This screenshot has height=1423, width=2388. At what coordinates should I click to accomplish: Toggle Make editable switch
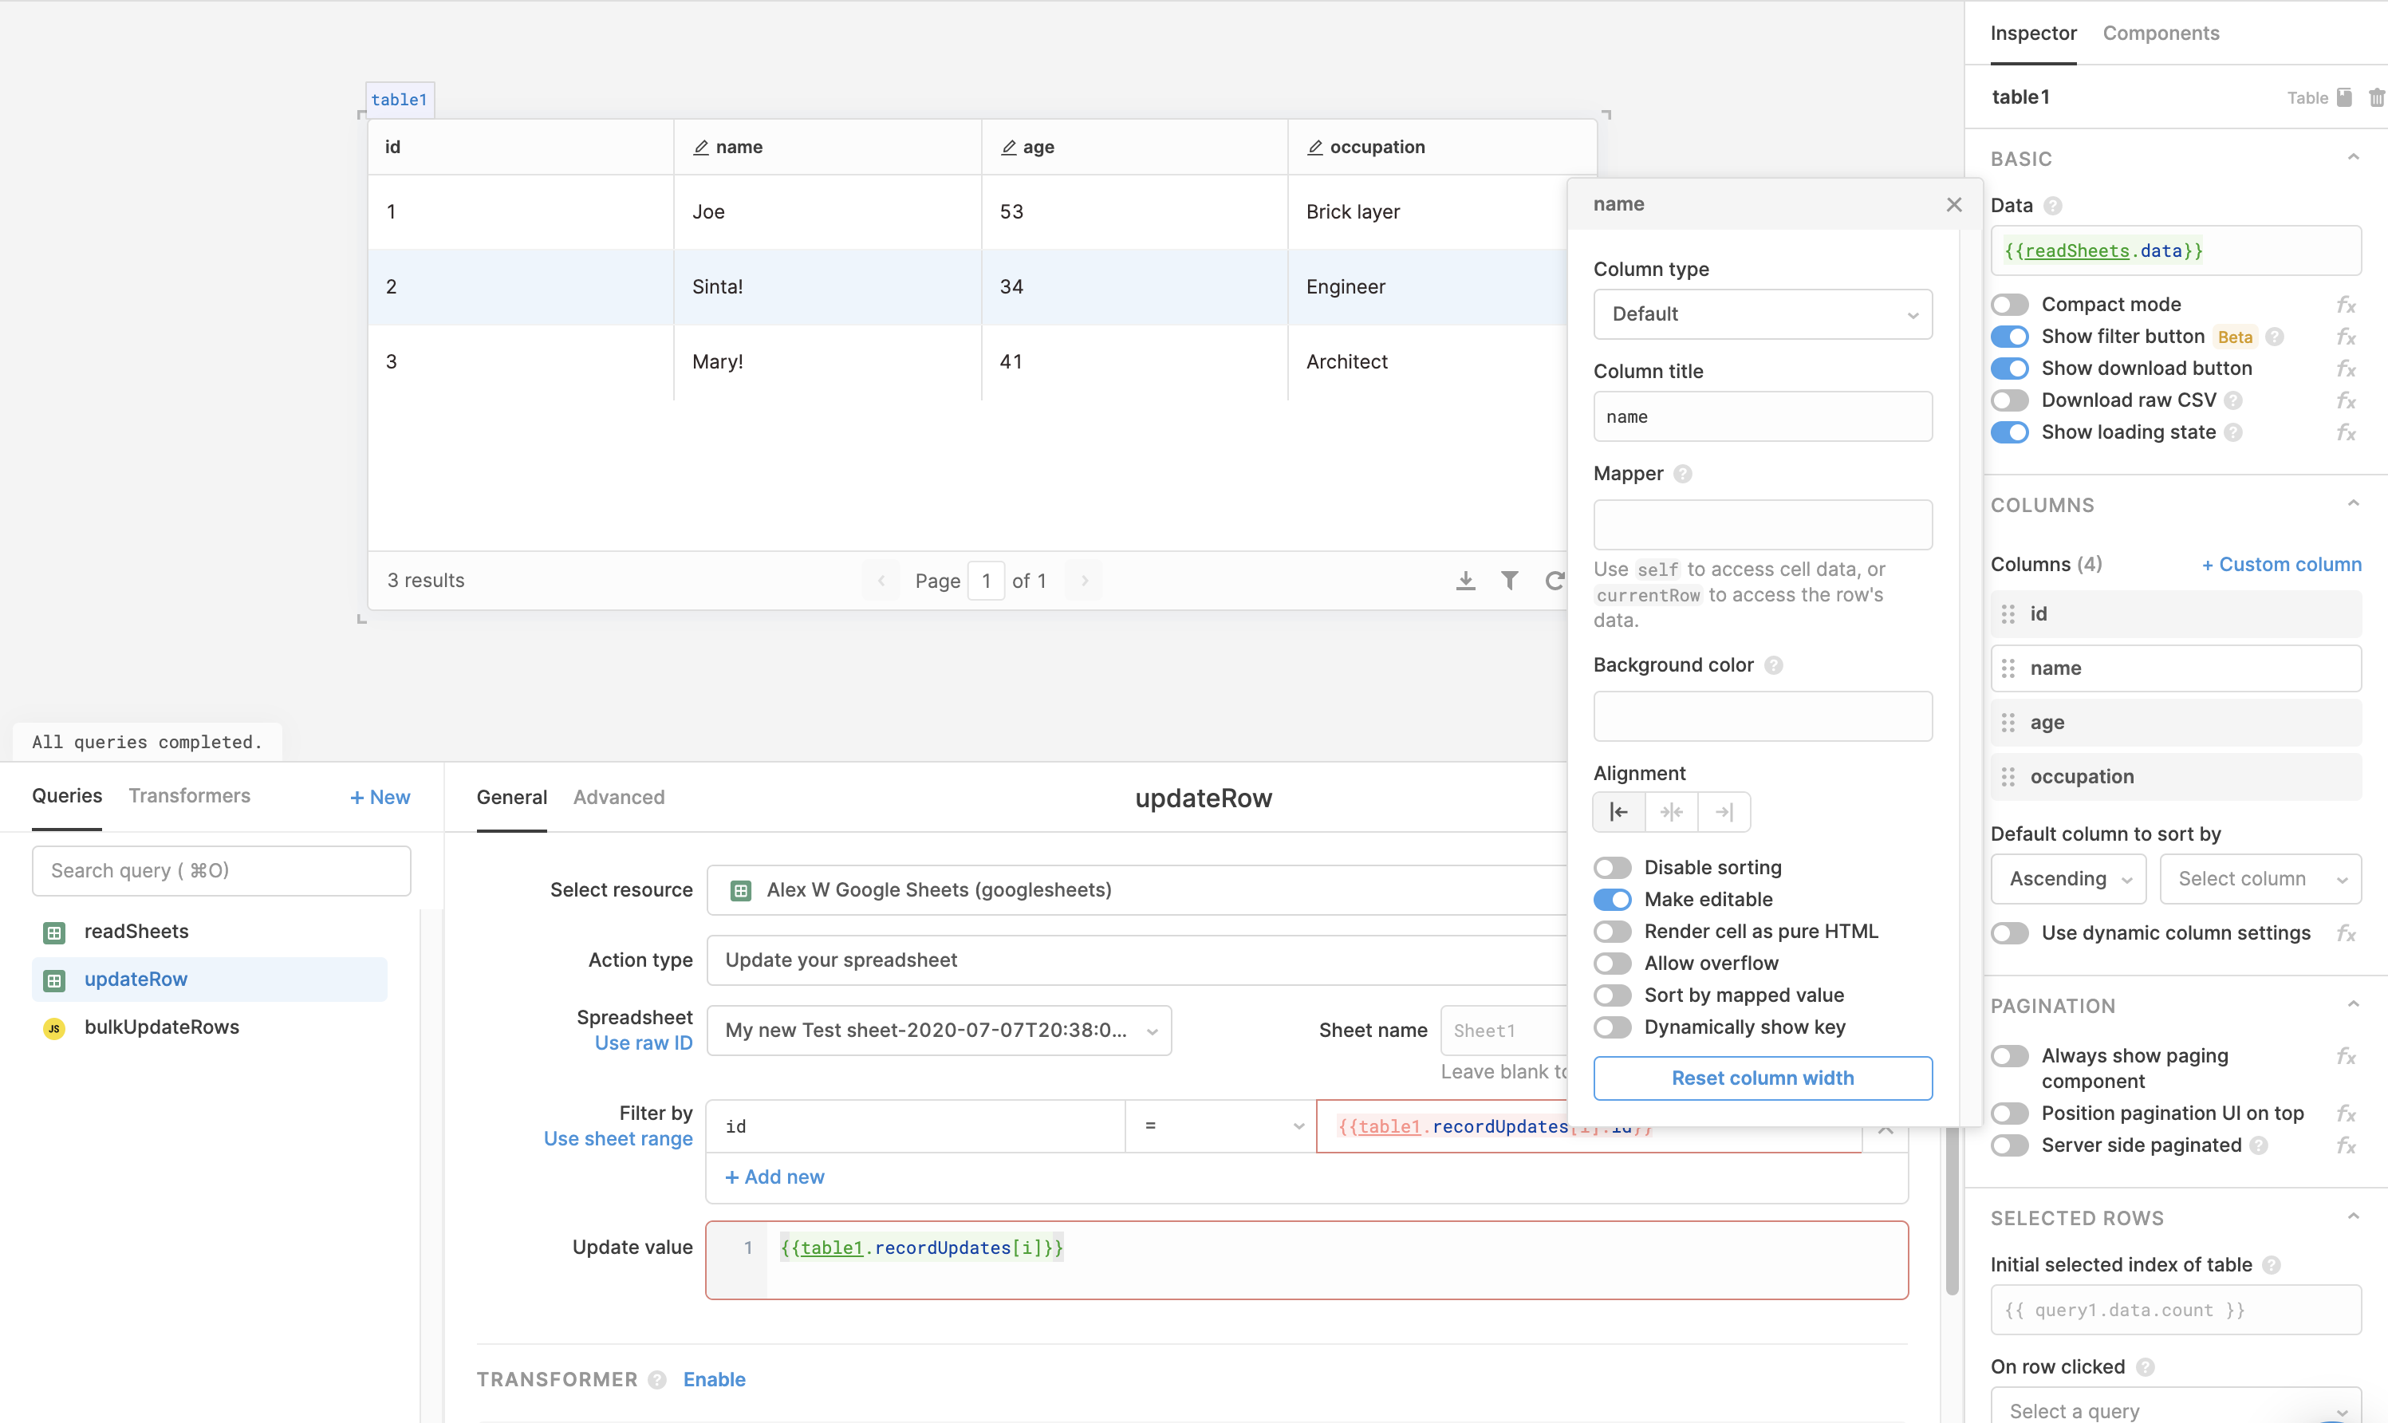tap(1613, 900)
